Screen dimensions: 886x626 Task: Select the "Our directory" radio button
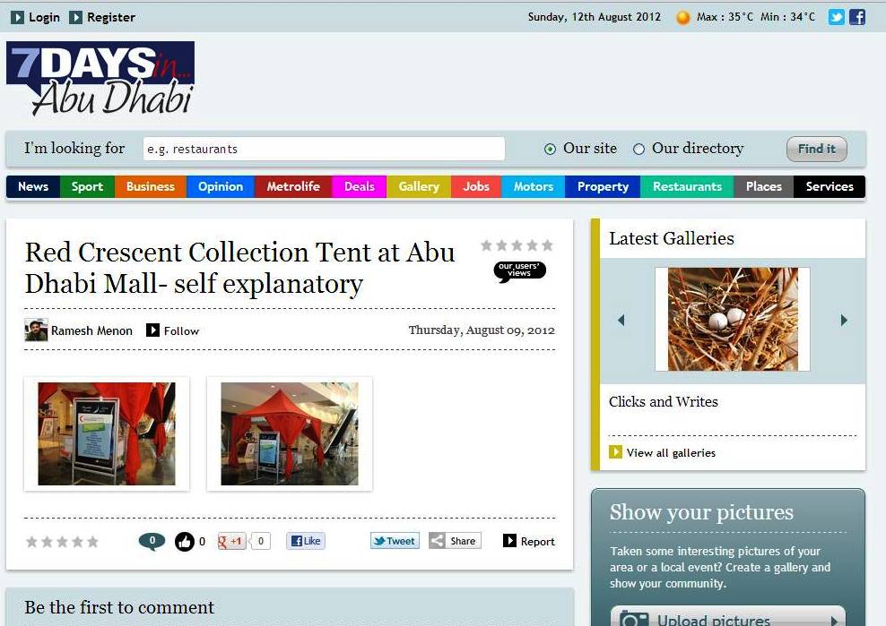[x=638, y=150]
